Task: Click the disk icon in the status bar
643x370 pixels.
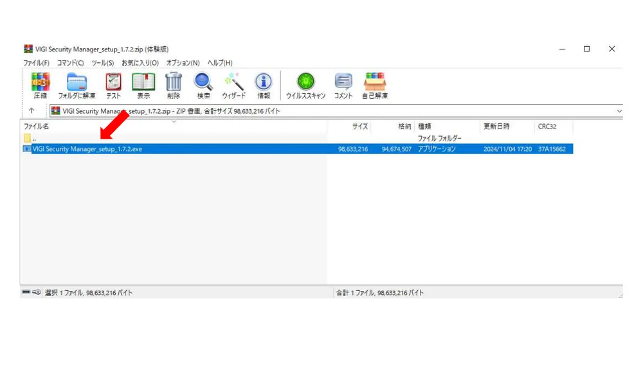Action: pos(26,292)
